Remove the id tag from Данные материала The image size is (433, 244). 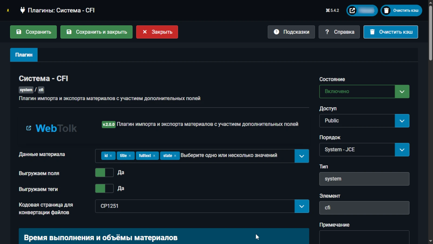111,156
